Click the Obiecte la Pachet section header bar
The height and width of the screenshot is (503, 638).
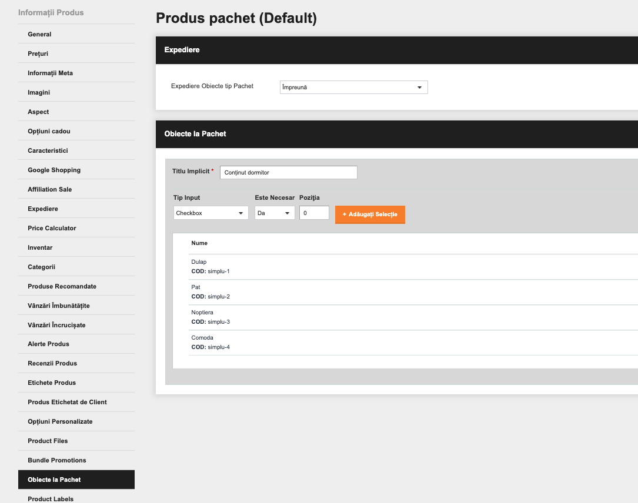(x=397, y=134)
